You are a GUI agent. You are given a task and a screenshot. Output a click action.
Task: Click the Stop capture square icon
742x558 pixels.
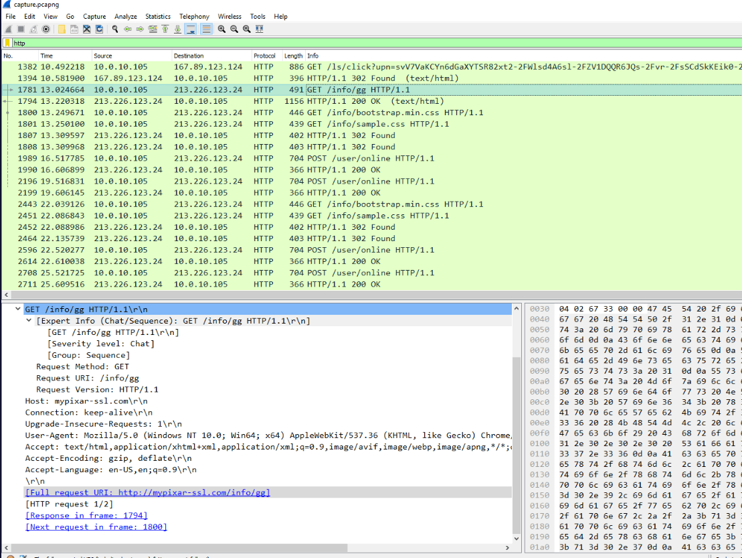21,29
